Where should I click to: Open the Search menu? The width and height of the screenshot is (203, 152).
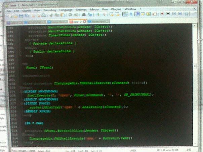[27, 11]
